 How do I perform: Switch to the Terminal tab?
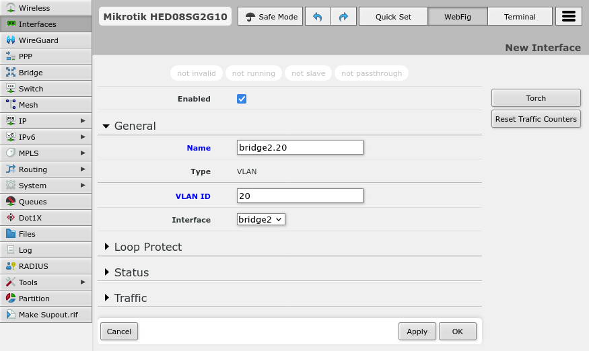coord(520,17)
